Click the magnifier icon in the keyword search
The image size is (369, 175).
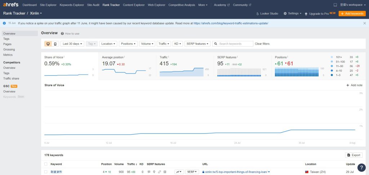pyautogui.click(x=215, y=44)
